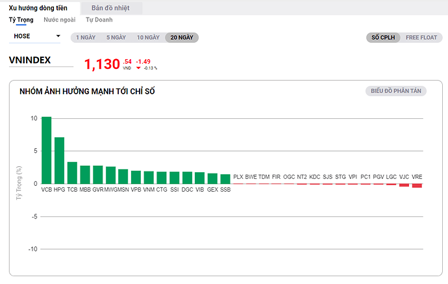Select the Nước ngoài sub-tab
The height and width of the screenshot is (284, 448).
pyautogui.click(x=60, y=19)
